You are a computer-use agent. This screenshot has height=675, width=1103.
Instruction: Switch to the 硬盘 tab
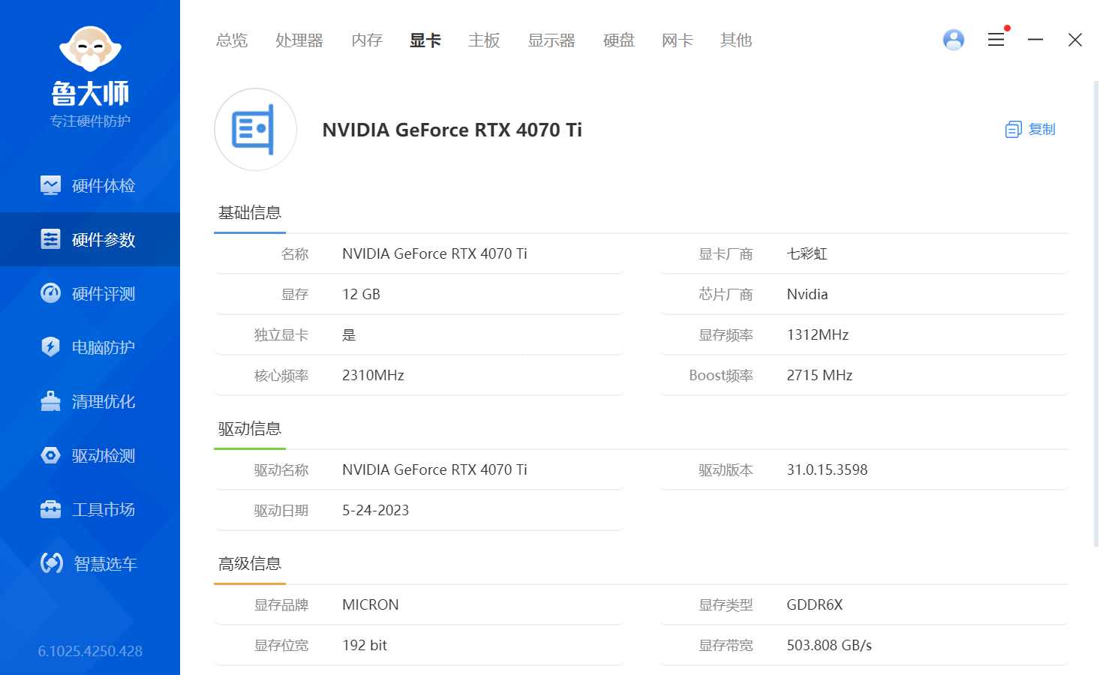pos(619,40)
